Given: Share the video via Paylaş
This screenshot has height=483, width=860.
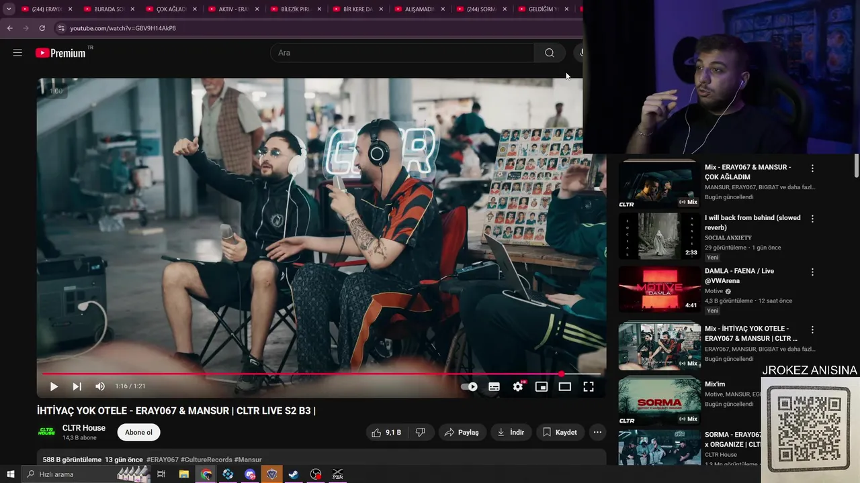Looking at the screenshot, I should pyautogui.click(x=462, y=433).
